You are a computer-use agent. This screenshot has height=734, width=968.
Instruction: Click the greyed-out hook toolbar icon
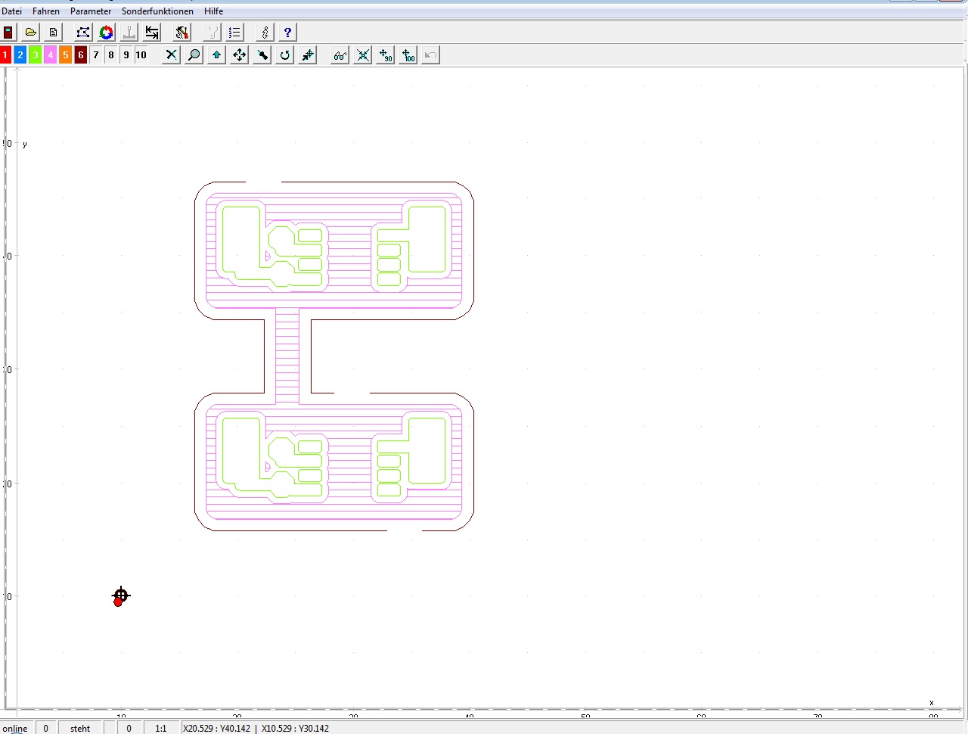point(213,33)
